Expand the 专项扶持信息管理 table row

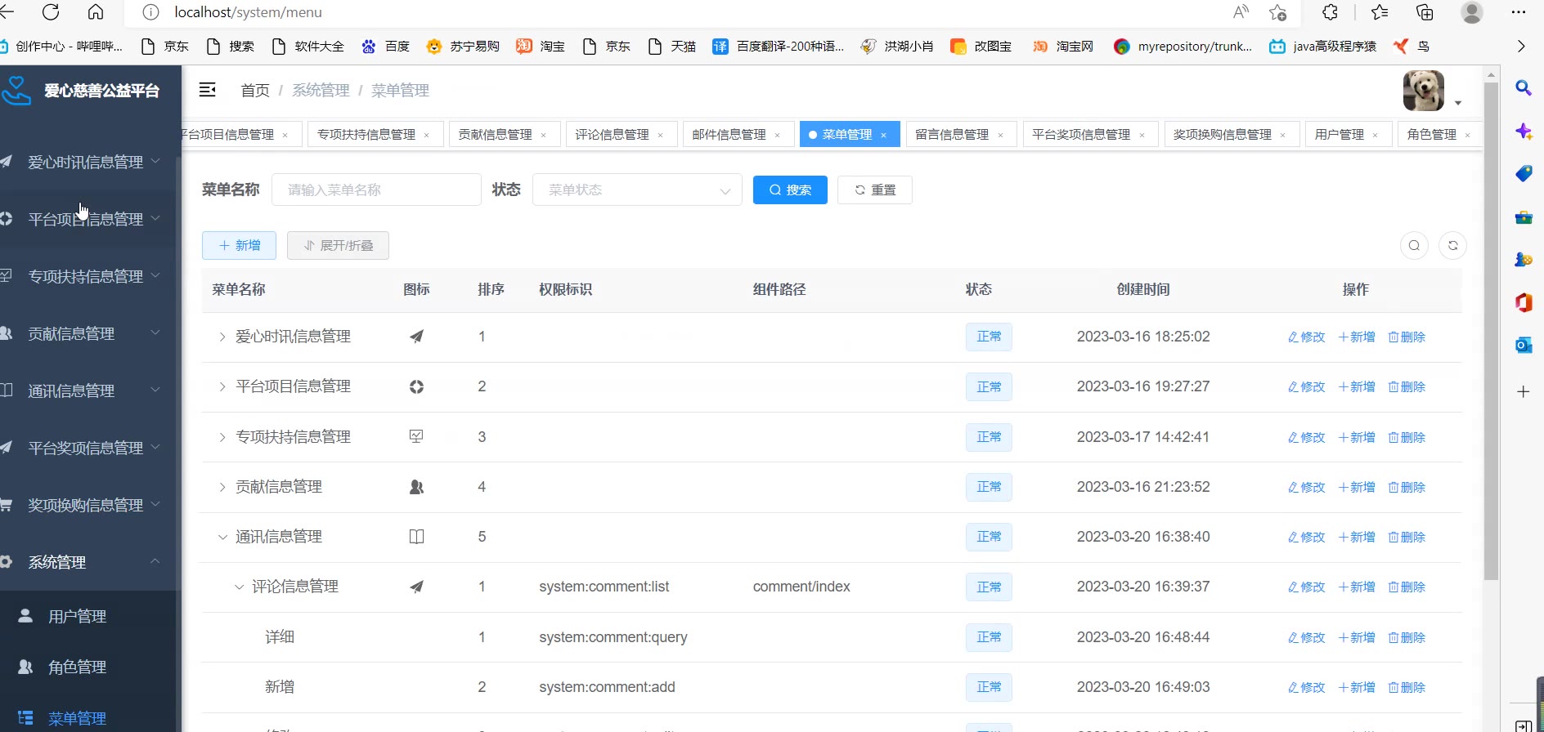click(x=222, y=437)
